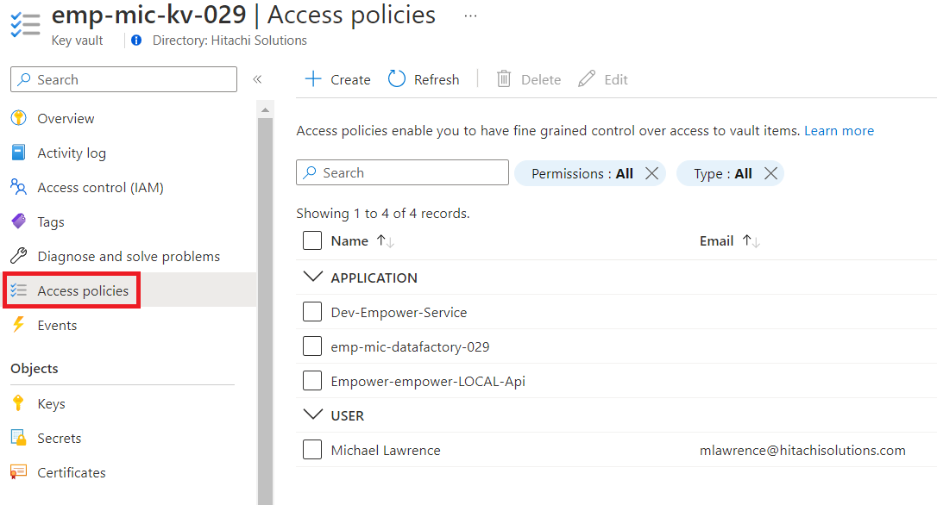The image size is (937, 505).
Task: Click the plus icon for Create
Action: [313, 78]
